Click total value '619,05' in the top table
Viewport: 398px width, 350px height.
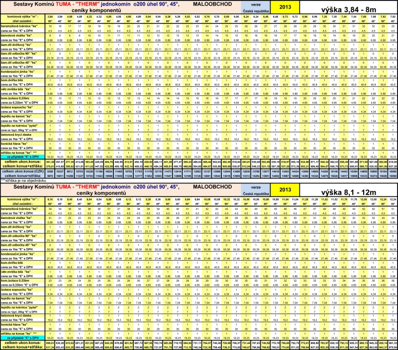[x=393, y=162]
